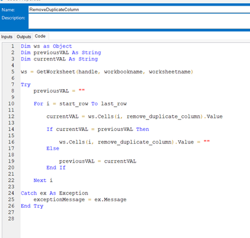
Task: Click the 'Try' keyword on line 7
Action: click(x=26, y=85)
